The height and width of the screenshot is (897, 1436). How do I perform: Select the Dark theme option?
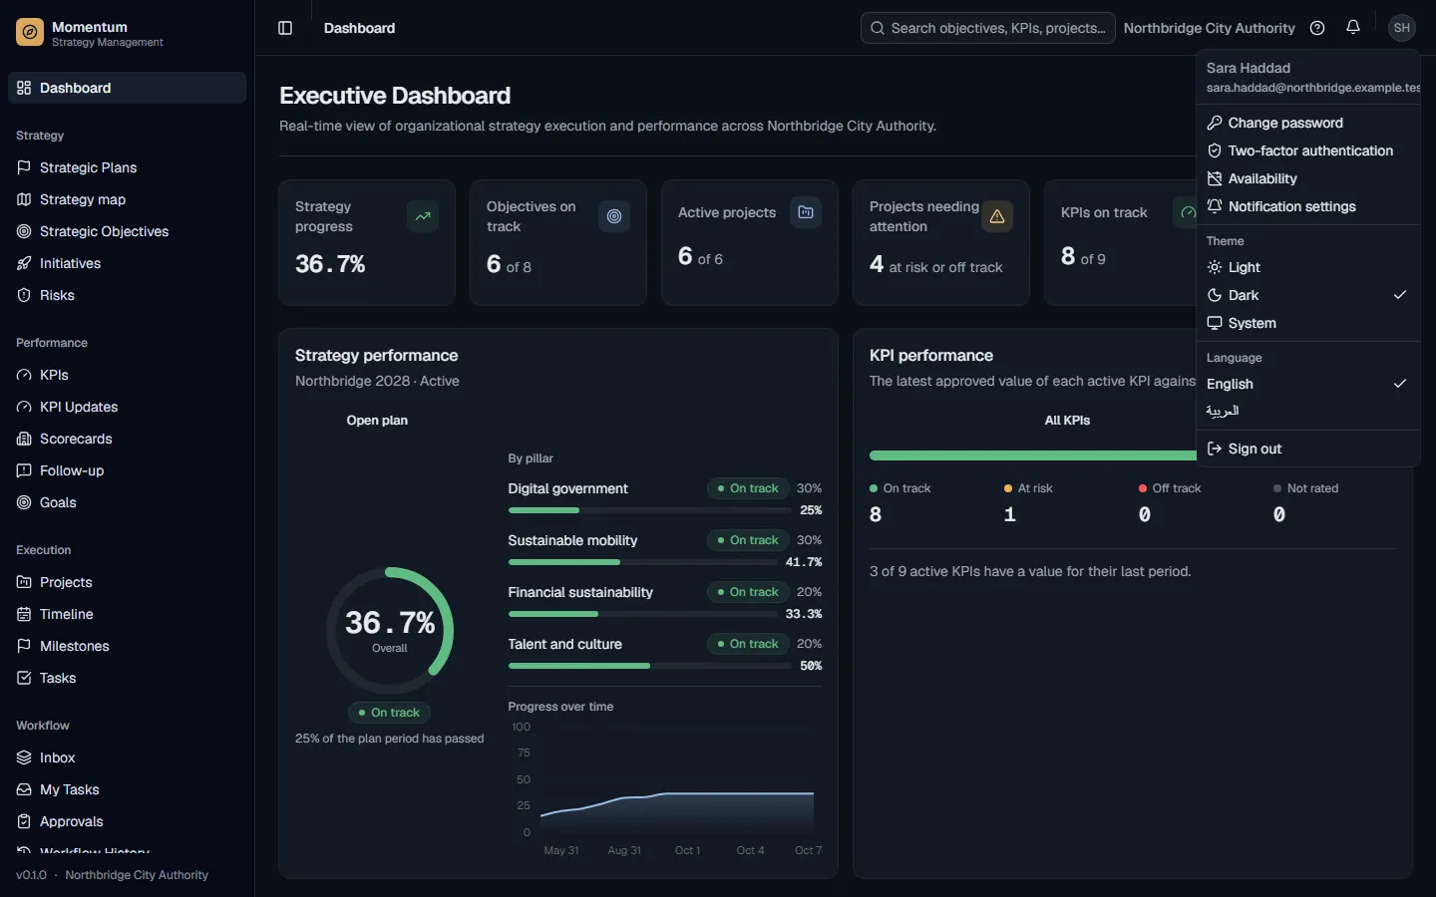[x=1307, y=295]
